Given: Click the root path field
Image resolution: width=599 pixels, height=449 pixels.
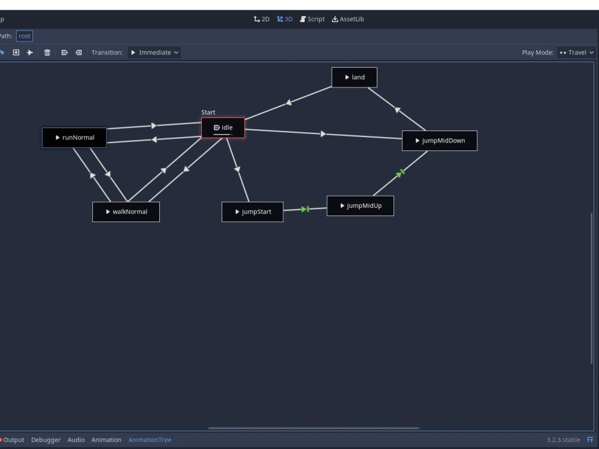Looking at the screenshot, I should coord(24,35).
